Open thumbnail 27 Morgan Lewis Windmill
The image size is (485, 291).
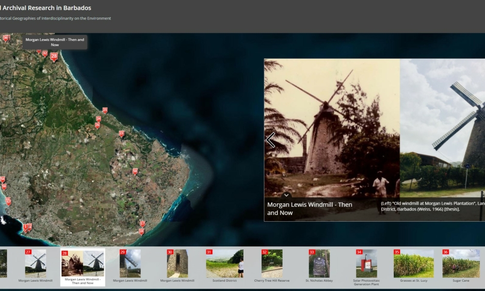(35, 263)
